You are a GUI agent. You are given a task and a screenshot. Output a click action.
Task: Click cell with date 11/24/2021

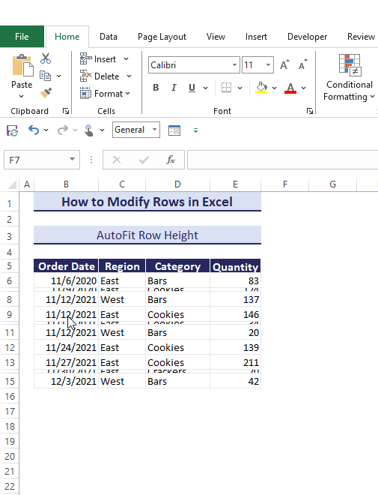click(66, 347)
